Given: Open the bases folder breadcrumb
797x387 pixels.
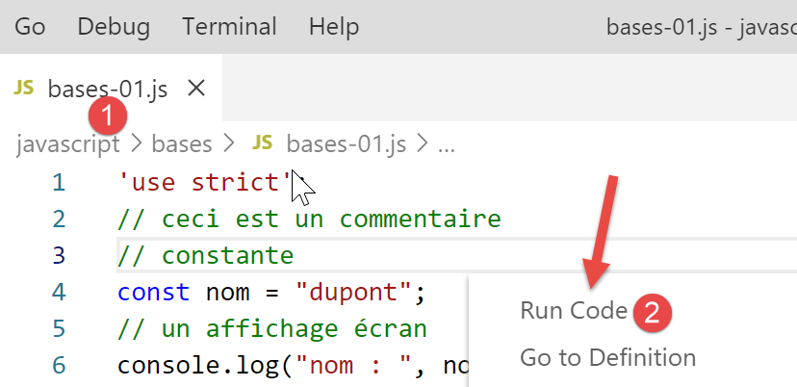Looking at the screenshot, I should pyautogui.click(x=181, y=144).
